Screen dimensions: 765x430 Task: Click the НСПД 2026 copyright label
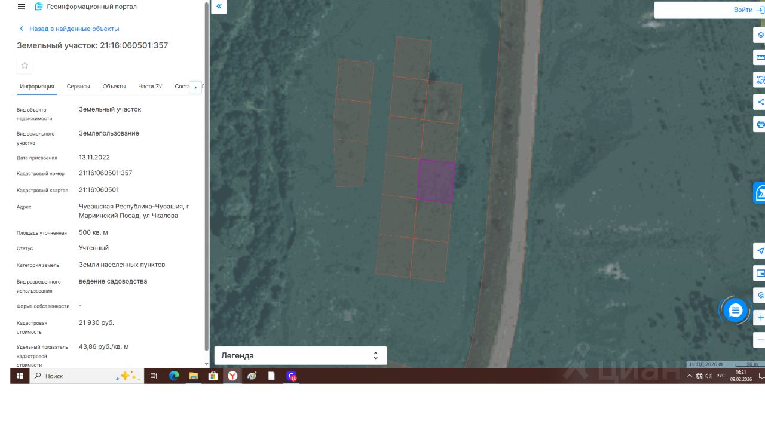pyautogui.click(x=706, y=364)
